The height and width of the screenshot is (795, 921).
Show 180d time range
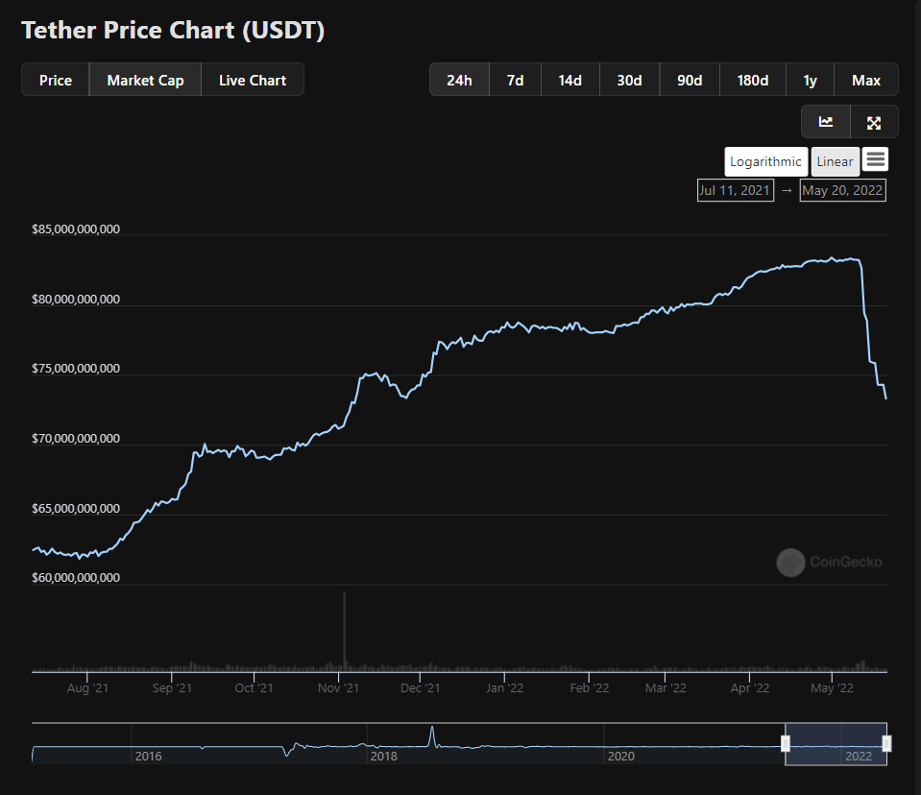click(x=752, y=80)
